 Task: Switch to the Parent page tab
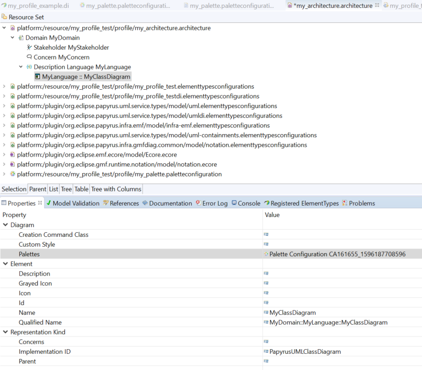(38, 189)
